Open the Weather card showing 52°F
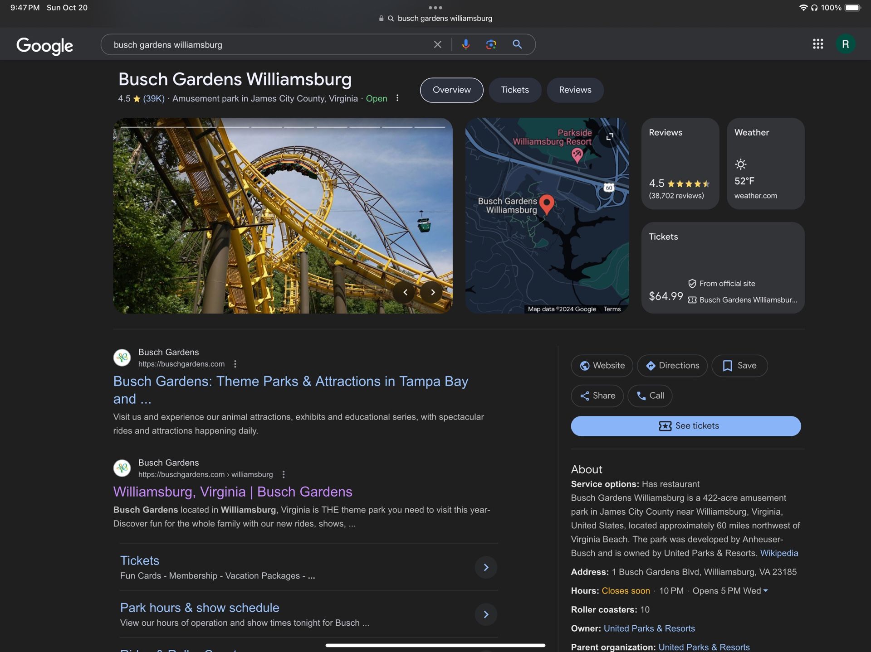871x652 pixels. [766, 164]
